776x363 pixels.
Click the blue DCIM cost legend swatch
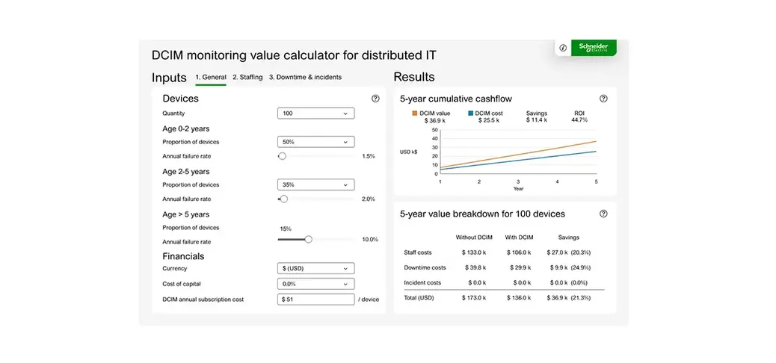coord(471,114)
